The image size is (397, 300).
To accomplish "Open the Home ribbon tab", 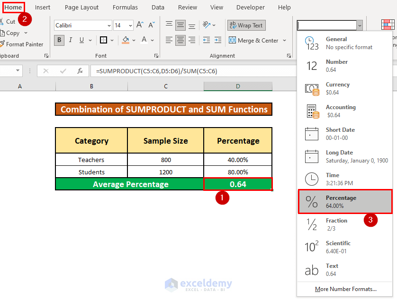I will (13, 8).
